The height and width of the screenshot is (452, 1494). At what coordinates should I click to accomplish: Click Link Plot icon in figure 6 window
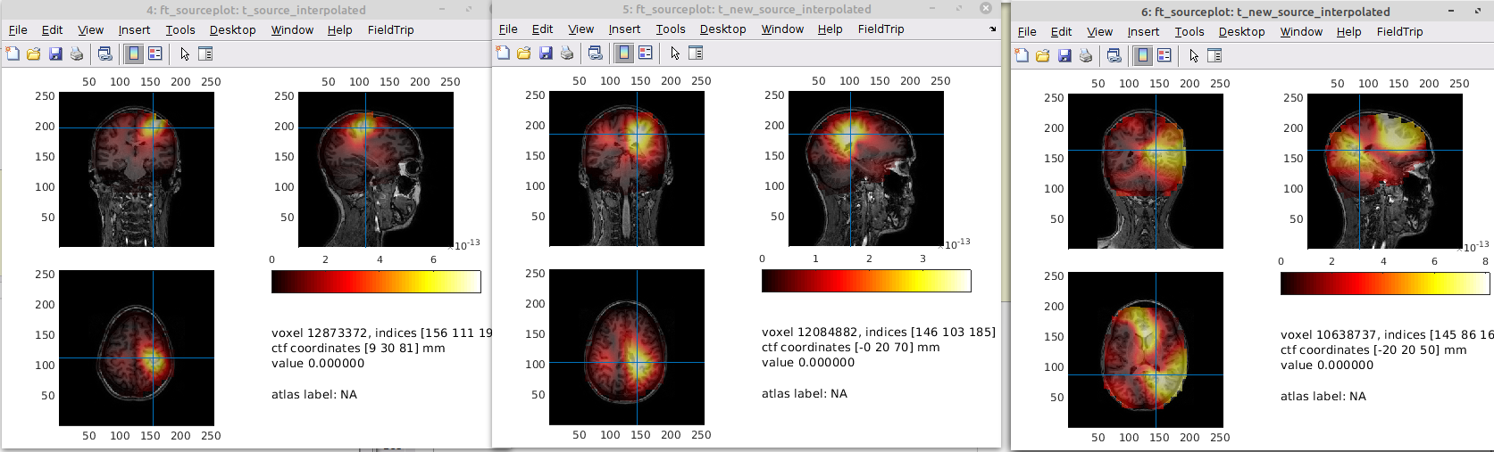click(1114, 56)
